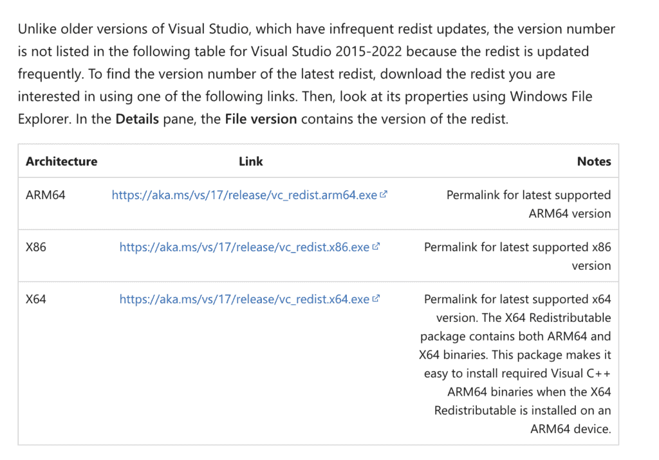Click the X64 architecture cell
The width and height of the screenshot is (659, 460).
[x=36, y=299]
